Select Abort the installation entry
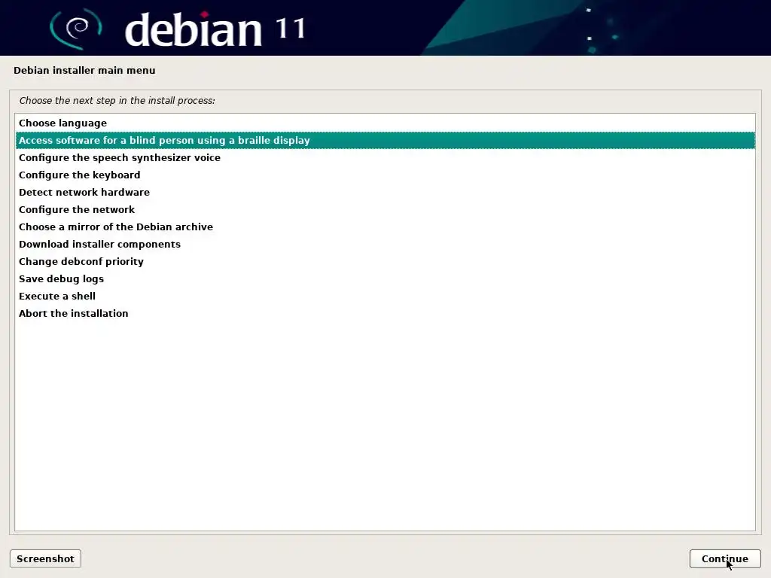 tap(385, 313)
